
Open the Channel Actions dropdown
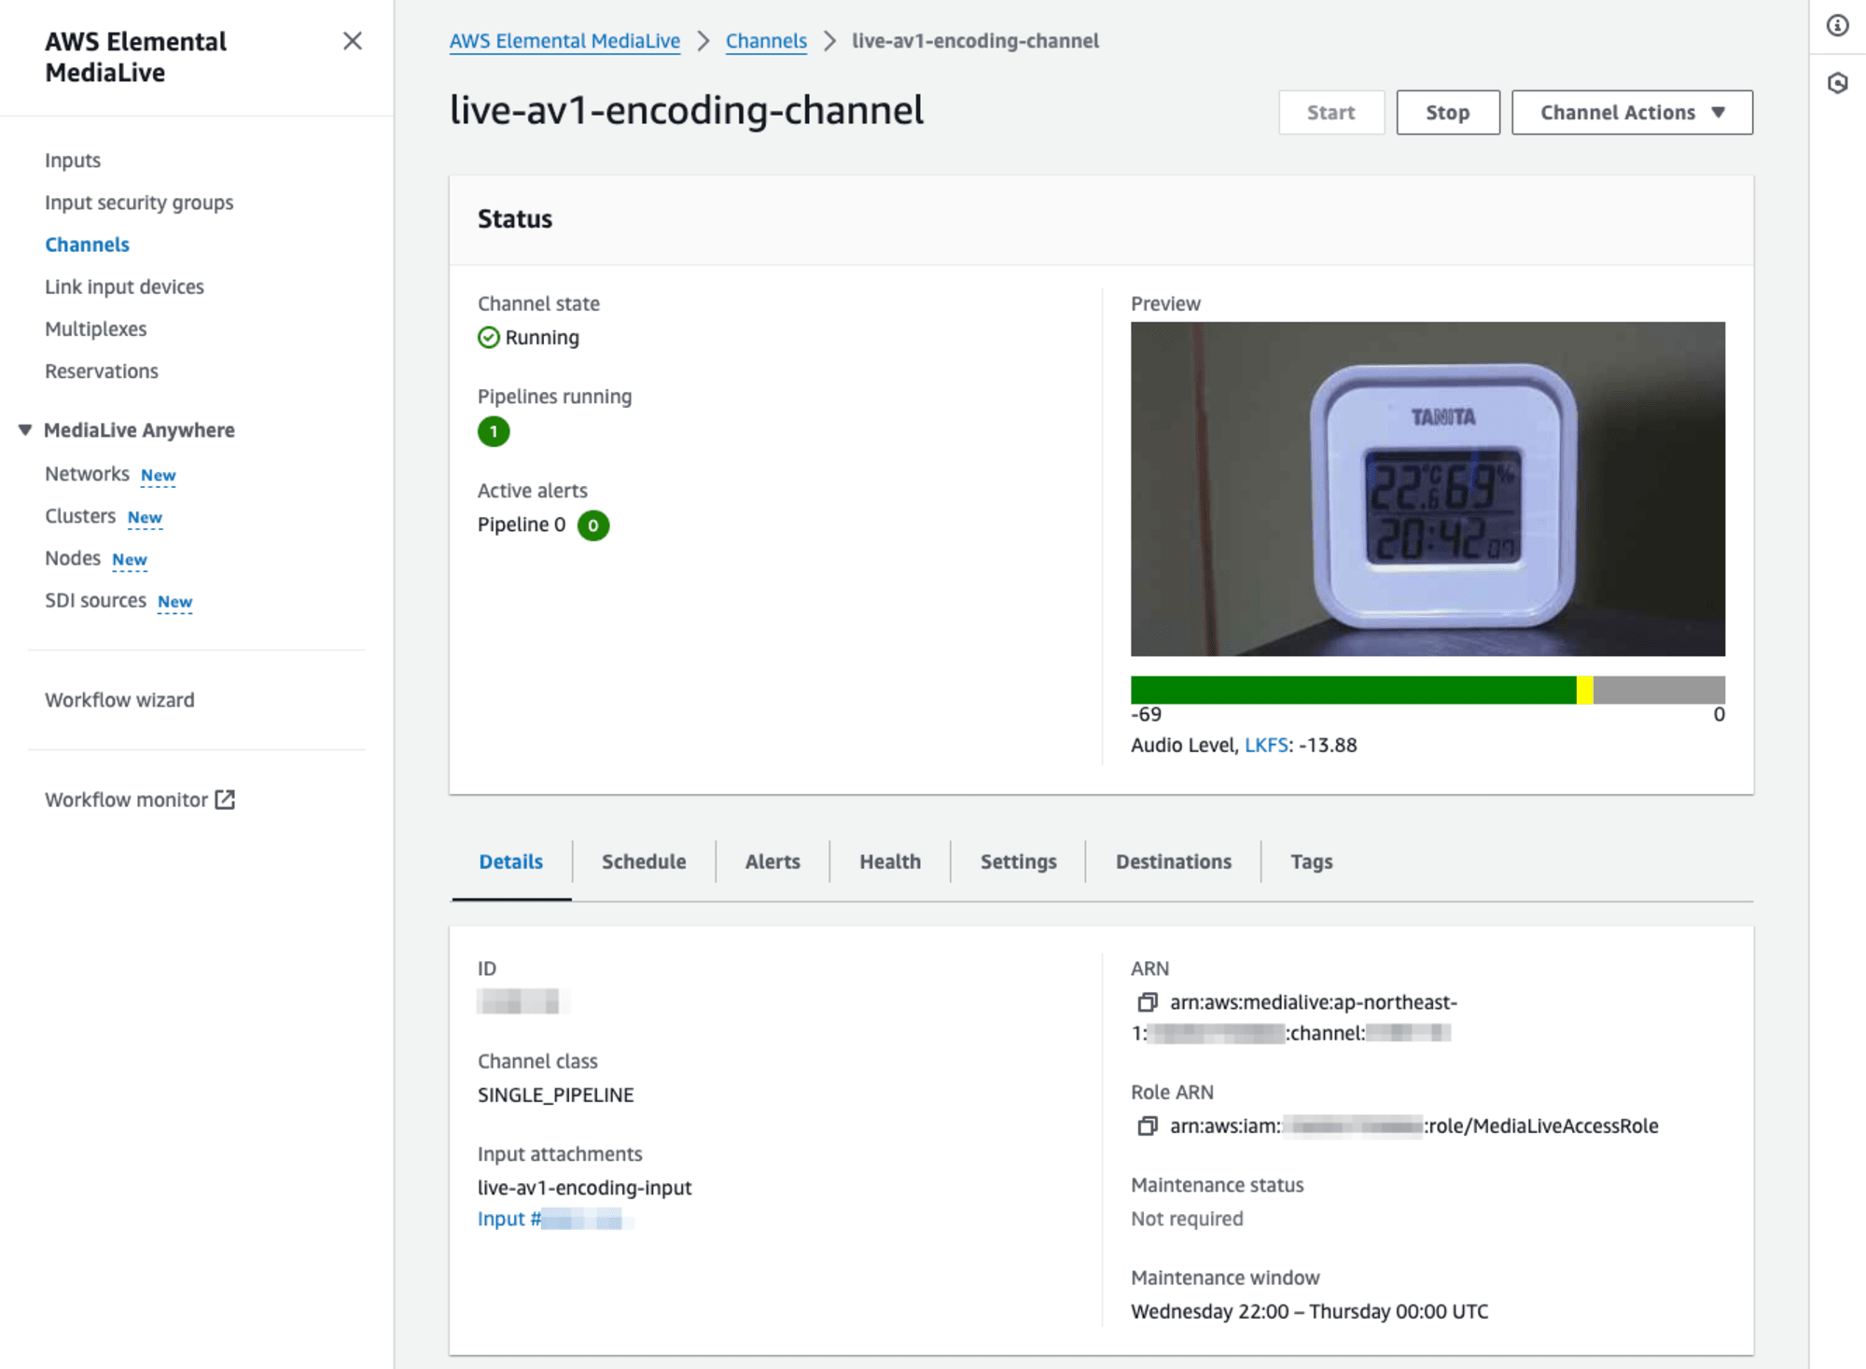[1632, 112]
